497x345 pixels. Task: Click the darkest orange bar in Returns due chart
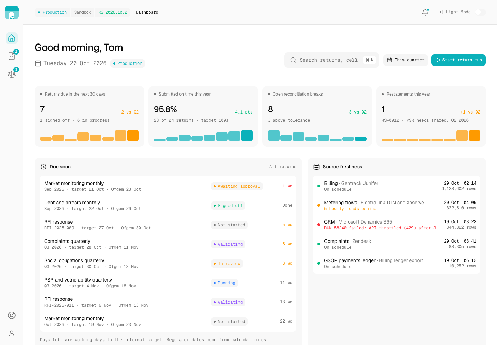click(x=133, y=136)
